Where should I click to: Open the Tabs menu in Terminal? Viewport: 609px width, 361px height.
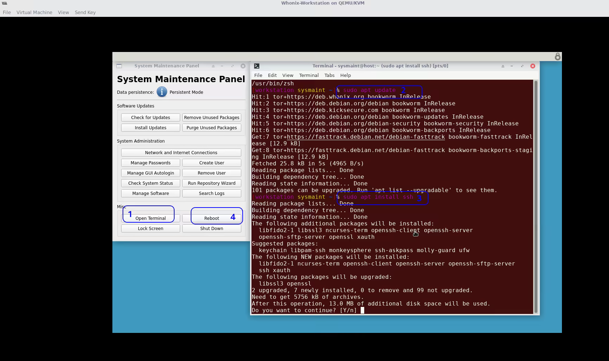coord(329,75)
